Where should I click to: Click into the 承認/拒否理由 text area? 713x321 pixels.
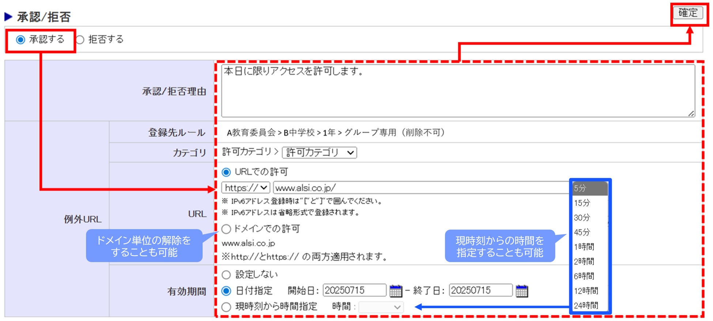pyautogui.click(x=458, y=91)
